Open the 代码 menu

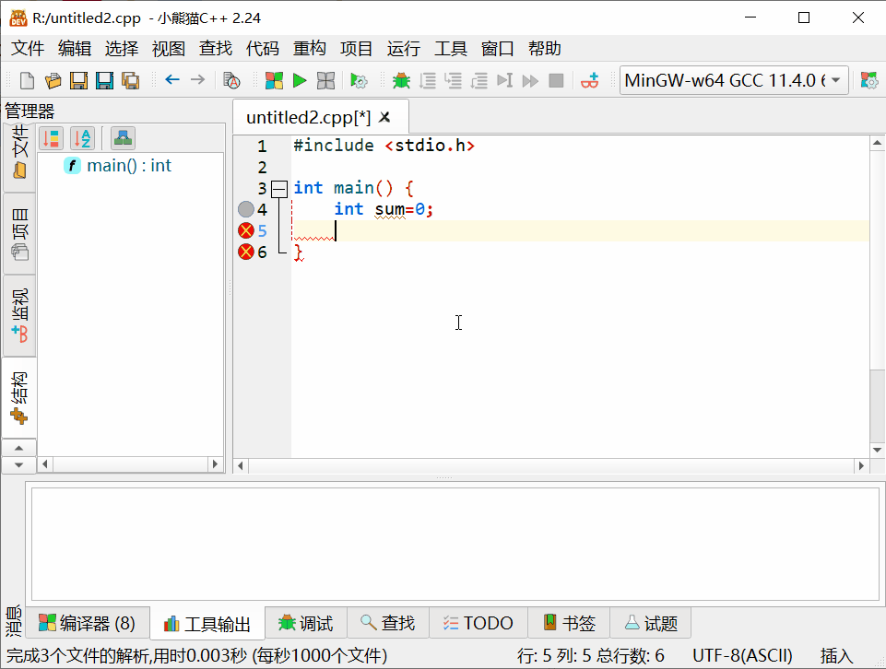[262, 49]
